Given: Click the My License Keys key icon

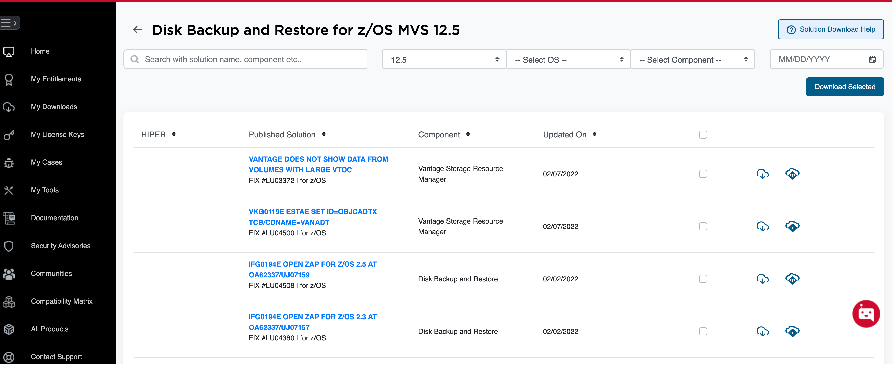Looking at the screenshot, I should [x=9, y=135].
